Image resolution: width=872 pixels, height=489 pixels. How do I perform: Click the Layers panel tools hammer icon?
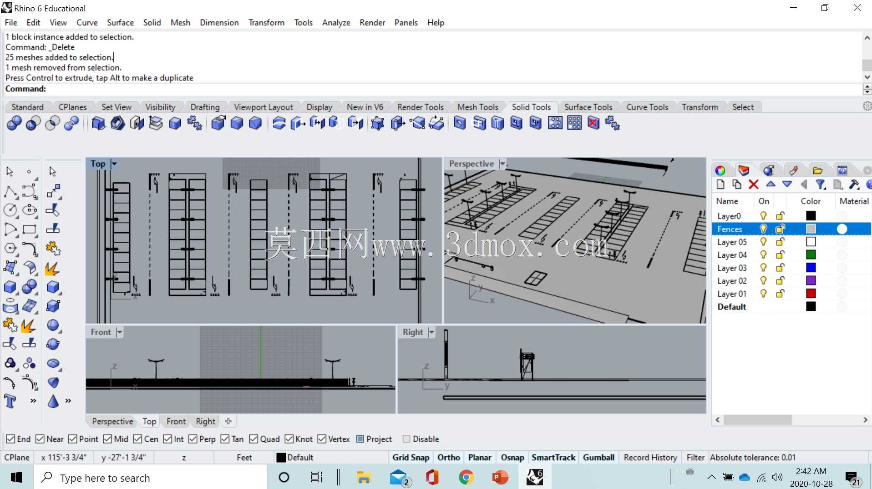[854, 184]
